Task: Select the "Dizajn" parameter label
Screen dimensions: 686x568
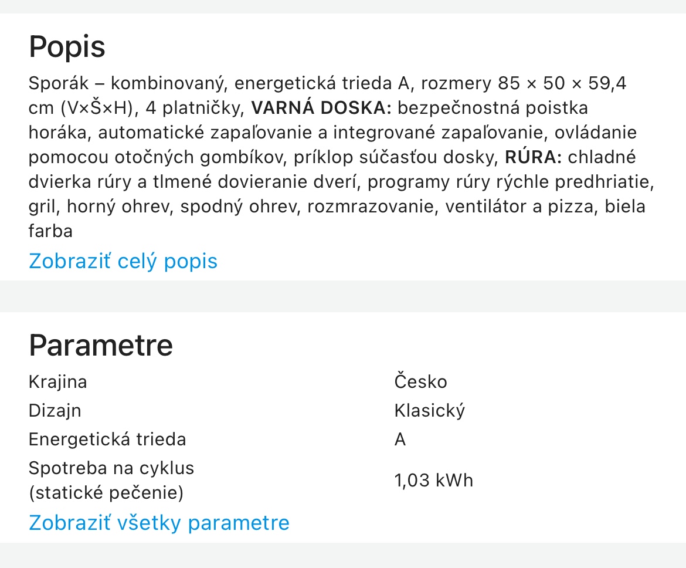Action: (55, 410)
